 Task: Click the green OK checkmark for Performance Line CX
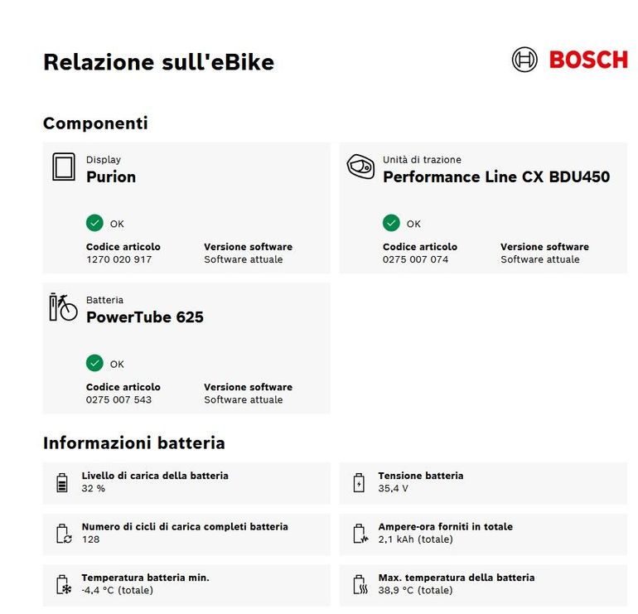[391, 223]
